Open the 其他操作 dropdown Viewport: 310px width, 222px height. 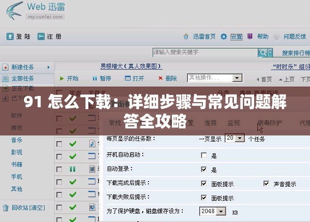[x=215, y=78]
